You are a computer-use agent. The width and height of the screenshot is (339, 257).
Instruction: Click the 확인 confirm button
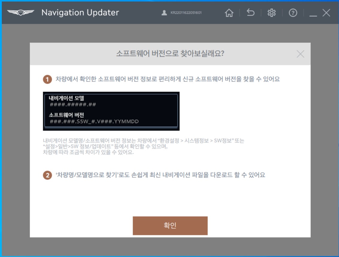pos(170,226)
